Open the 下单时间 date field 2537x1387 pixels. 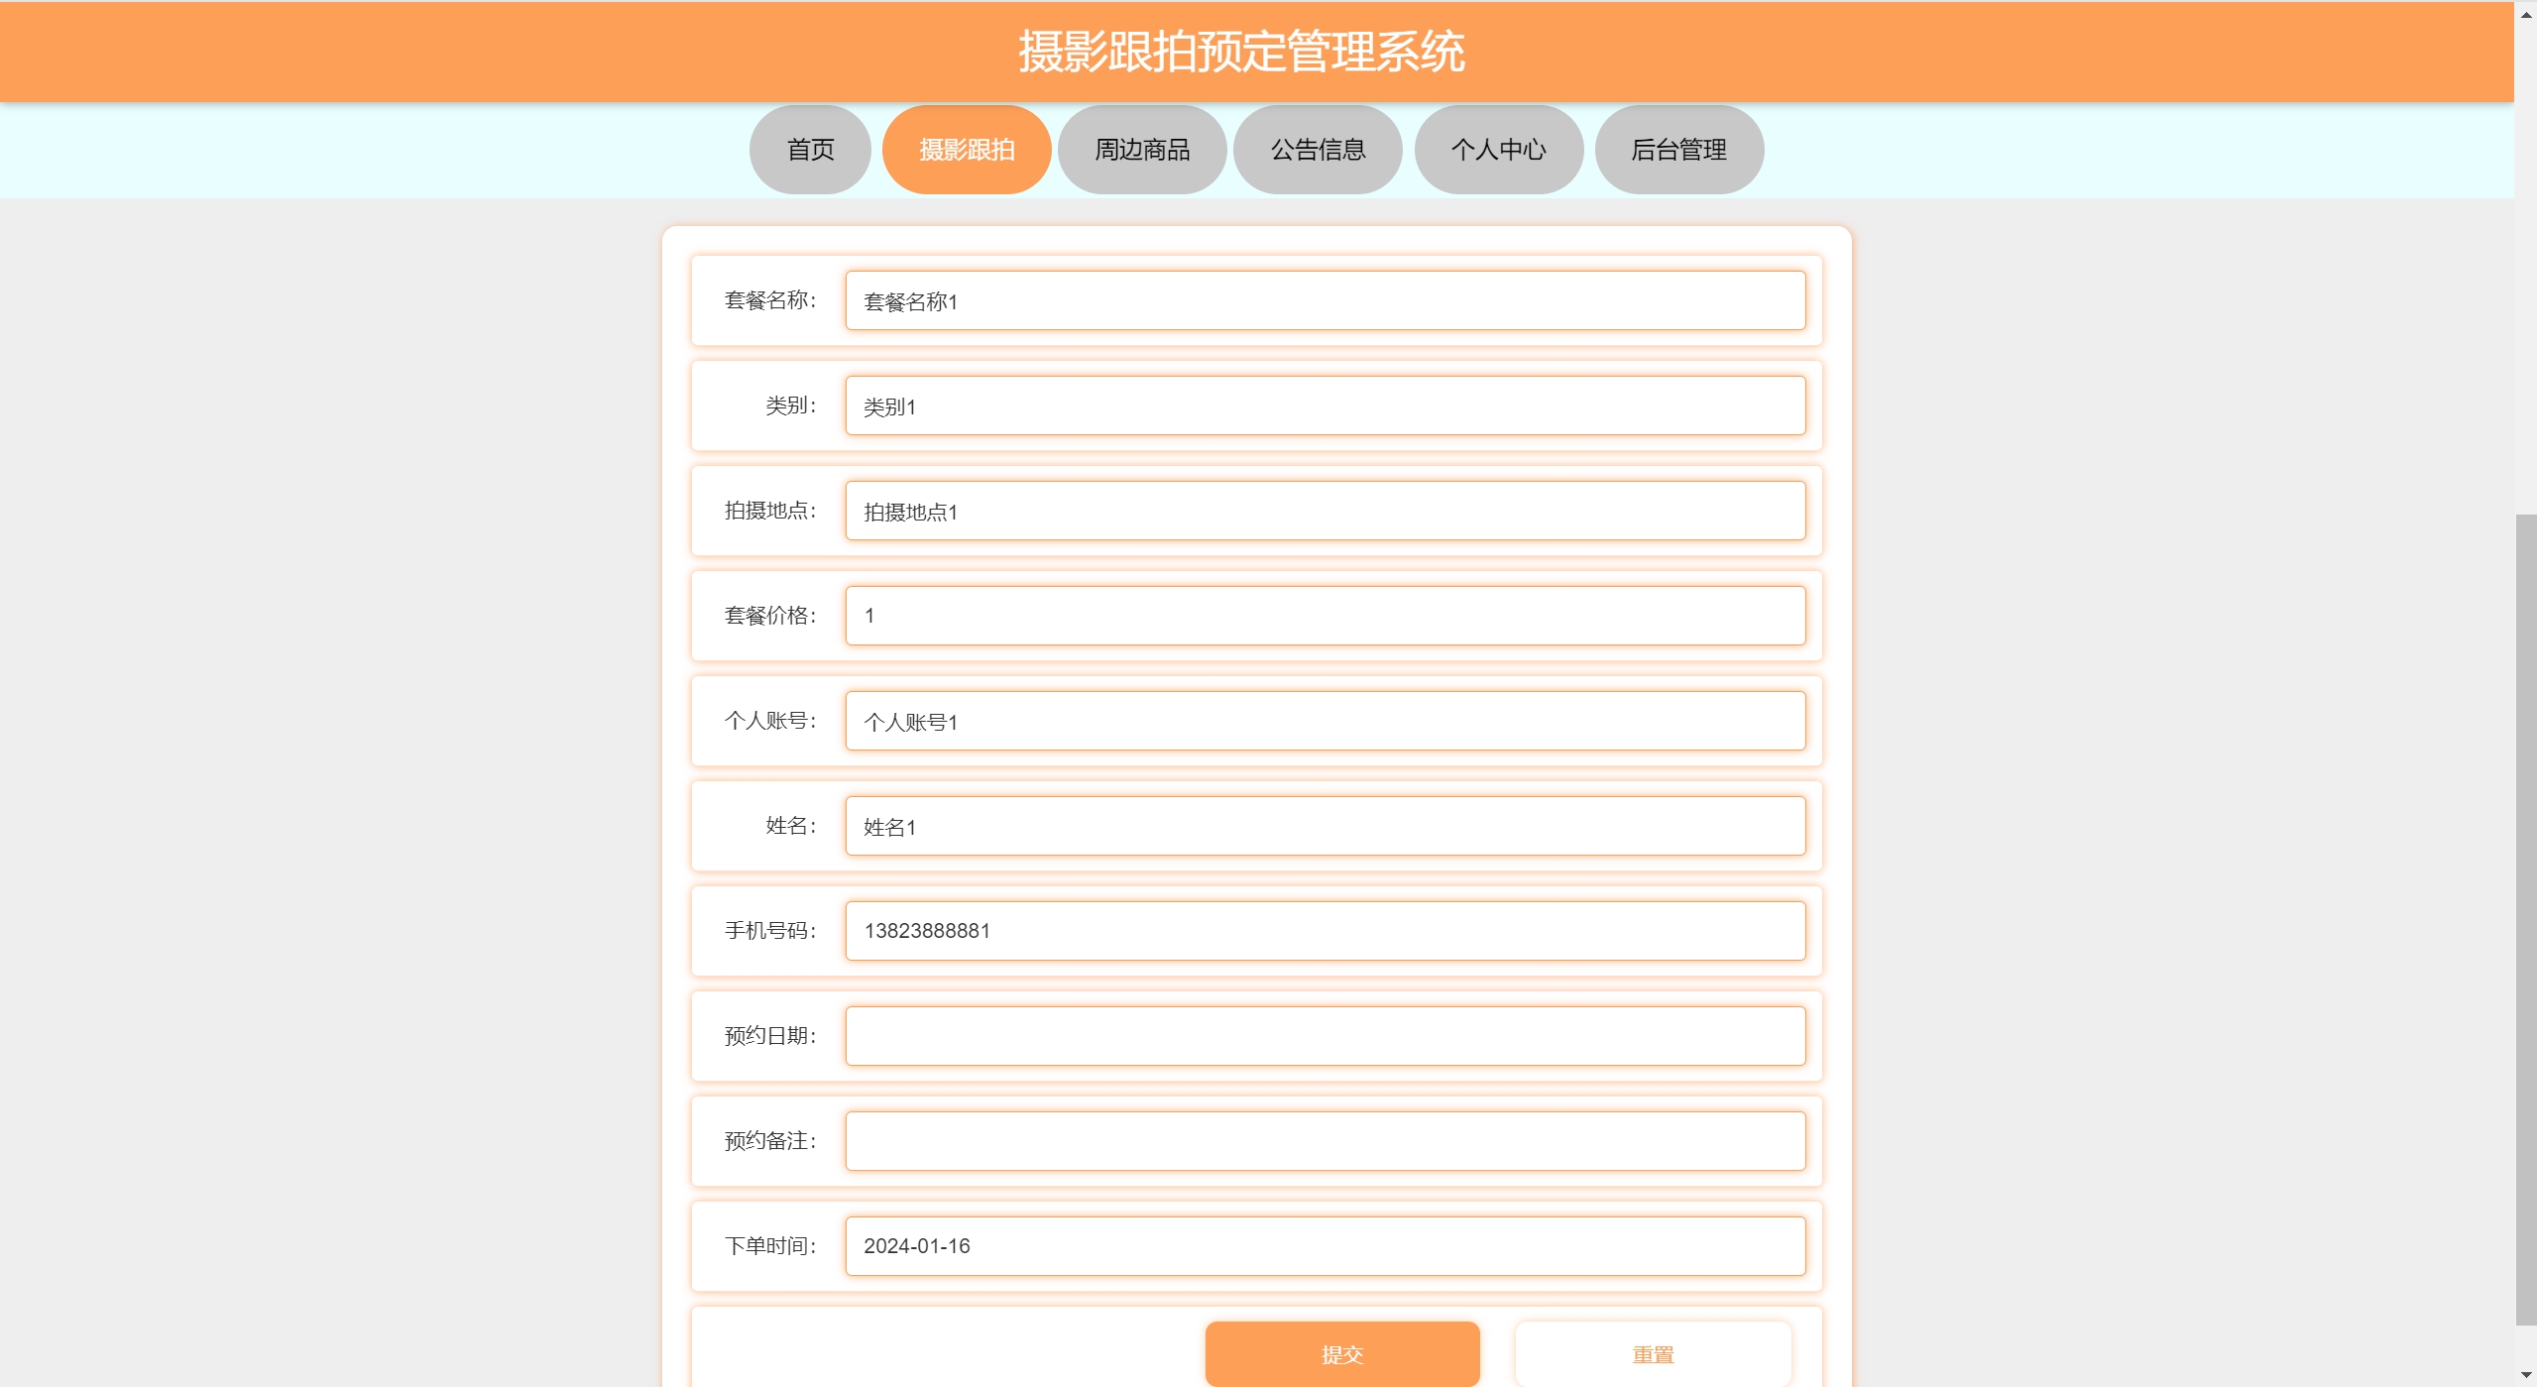coord(1325,1246)
